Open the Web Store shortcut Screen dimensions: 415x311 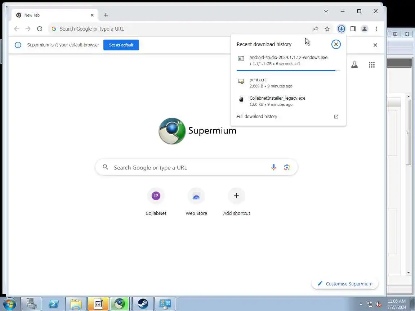(x=196, y=202)
